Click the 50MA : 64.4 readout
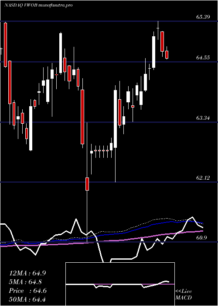 pos(27,299)
